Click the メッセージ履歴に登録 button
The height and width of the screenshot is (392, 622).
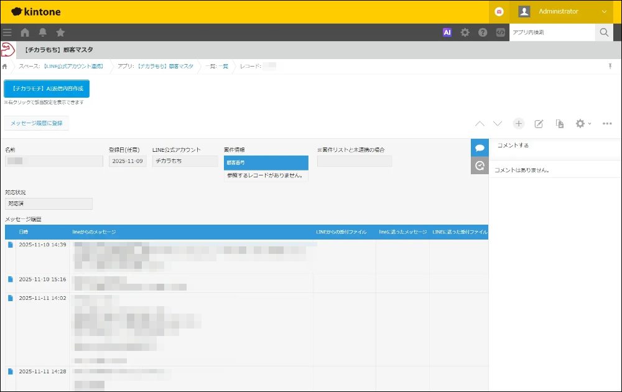click(x=37, y=123)
